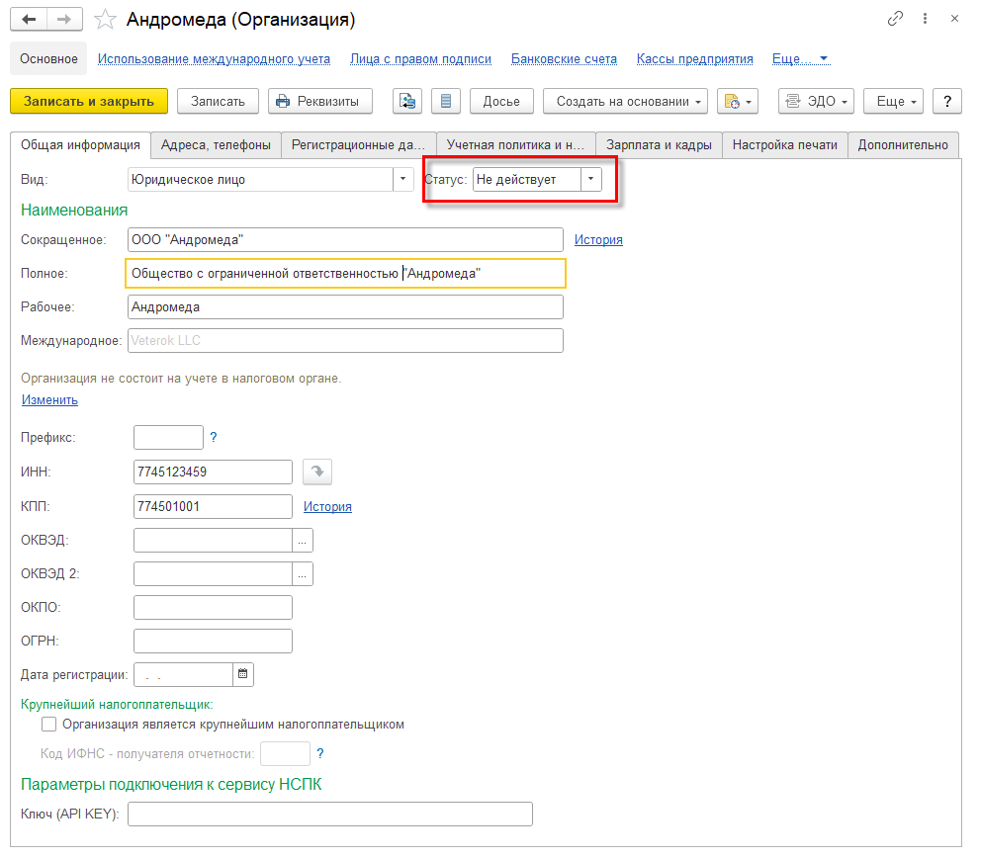The height and width of the screenshot is (859, 981).
Task: Copy link using the chain icon
Action: tap(895, 19)
